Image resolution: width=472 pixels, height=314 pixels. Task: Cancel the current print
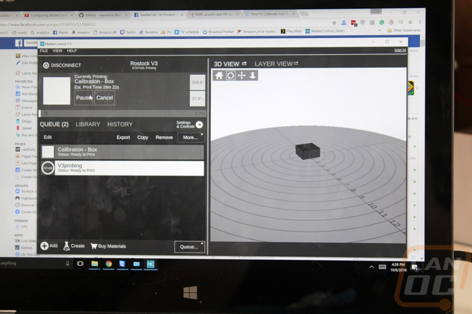pyautogui.click(x=105, y=98)
